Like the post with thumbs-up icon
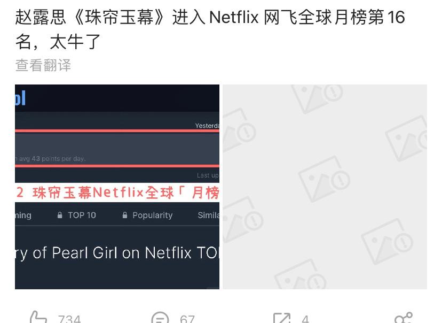Image resolution: width=442 pixels, height=323 pixels. tap(38, 318)
